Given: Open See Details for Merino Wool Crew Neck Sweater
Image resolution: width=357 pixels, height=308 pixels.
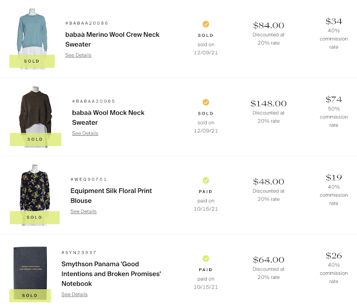Looking at the screenshot, I should pos(78,55).
